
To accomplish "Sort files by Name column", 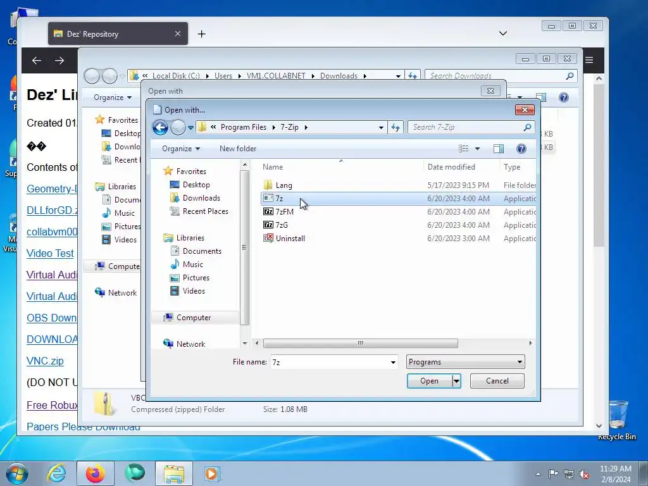I will coord(273,167).
